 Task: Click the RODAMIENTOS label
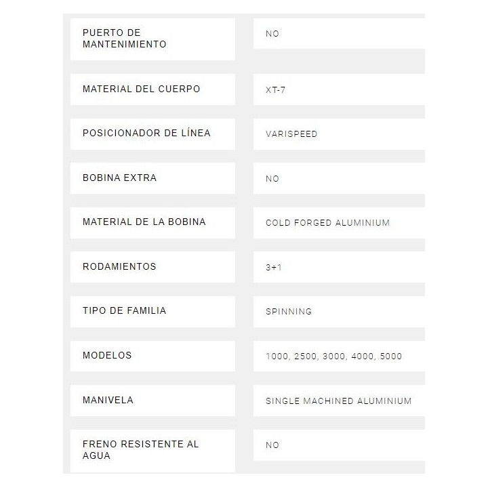[119, 266]
